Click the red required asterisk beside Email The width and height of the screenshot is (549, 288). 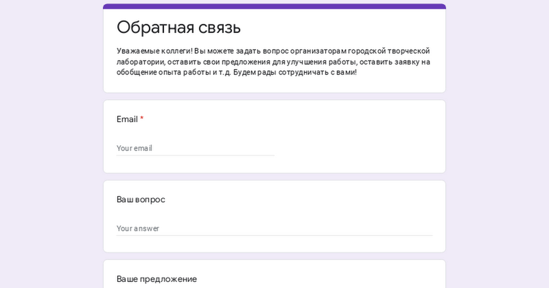pos(142,119)
